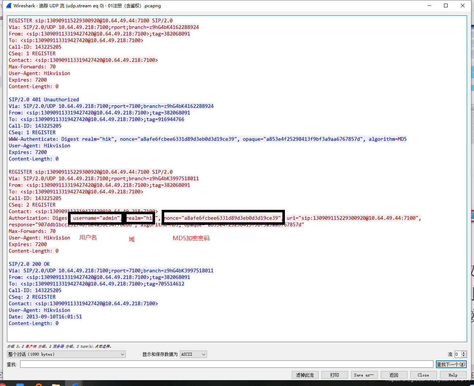Select the WWW-Authenticate Digest realm line

click(x=208, y=139)
